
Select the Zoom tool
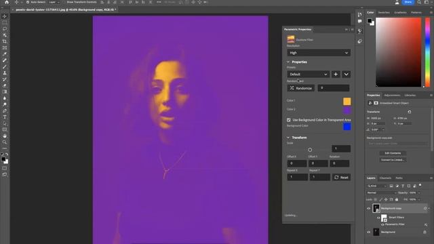(x=5, y=142)
